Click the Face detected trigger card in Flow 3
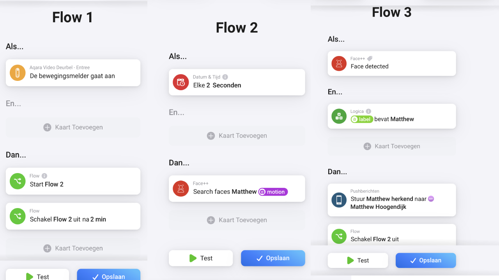 coord(392,63)
